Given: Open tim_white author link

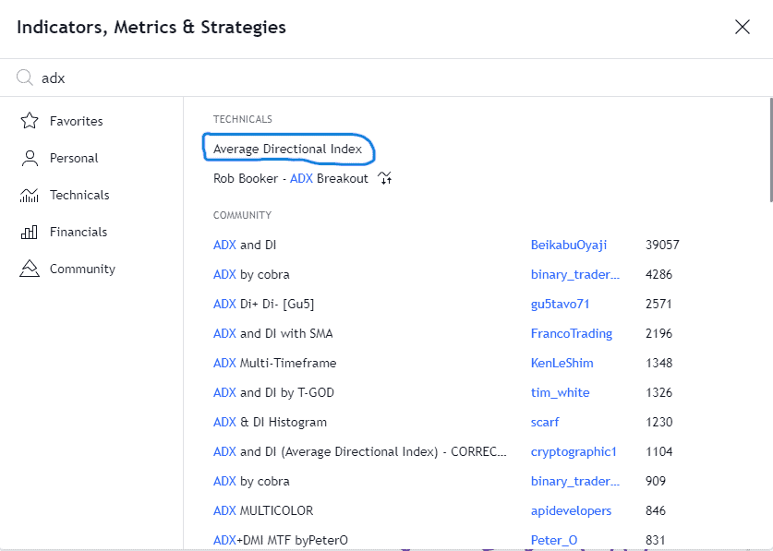Looking at the screenshot, I should 560,393.
